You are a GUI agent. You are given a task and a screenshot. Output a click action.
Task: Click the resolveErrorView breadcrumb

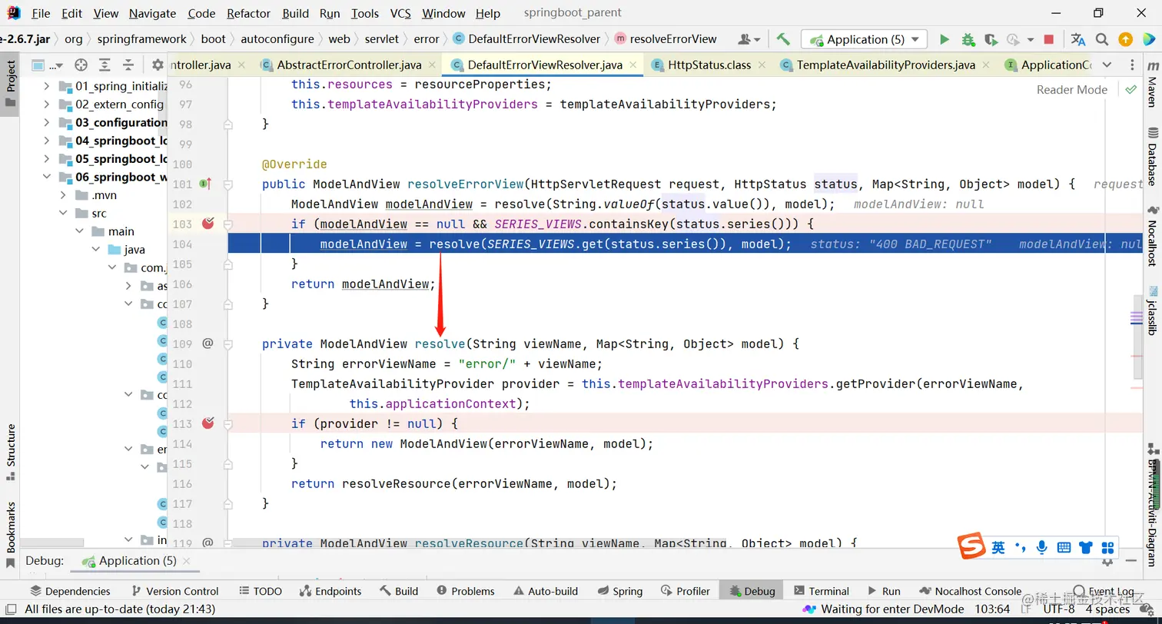[x=666, y=39]
